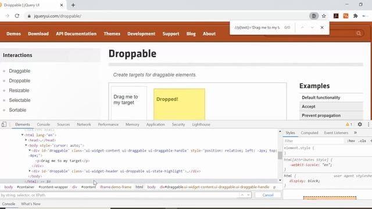Toggle DevTools element inspector icon
Screen dimensions: 372x209
[x=4, y=124]
